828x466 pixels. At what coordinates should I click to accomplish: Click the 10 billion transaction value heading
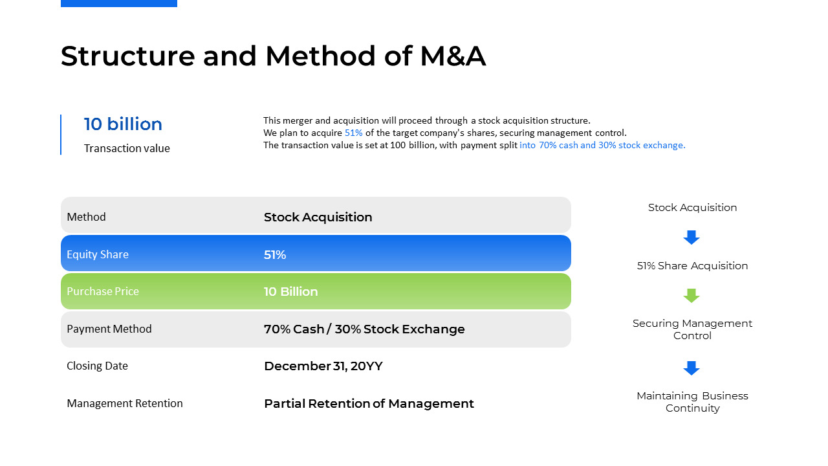[123, 124]
